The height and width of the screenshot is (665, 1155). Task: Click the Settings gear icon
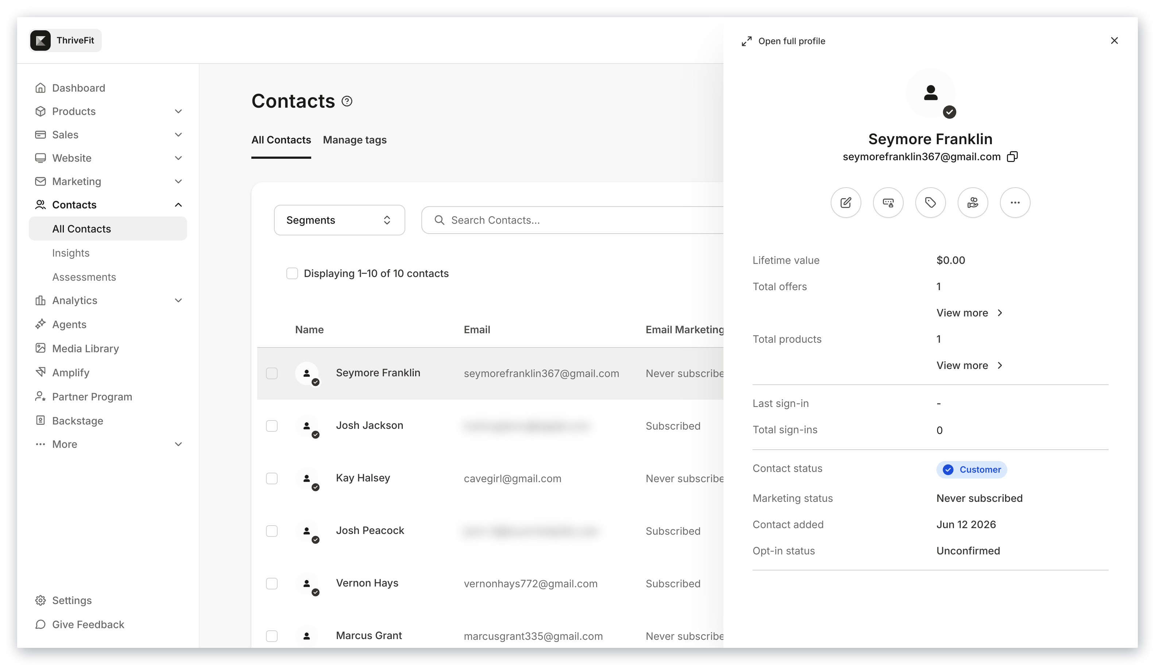[40, 600]
